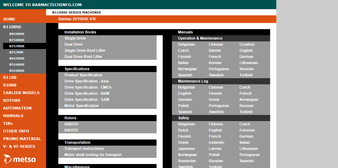Open Safety manual in Estonian

[247, 130]
